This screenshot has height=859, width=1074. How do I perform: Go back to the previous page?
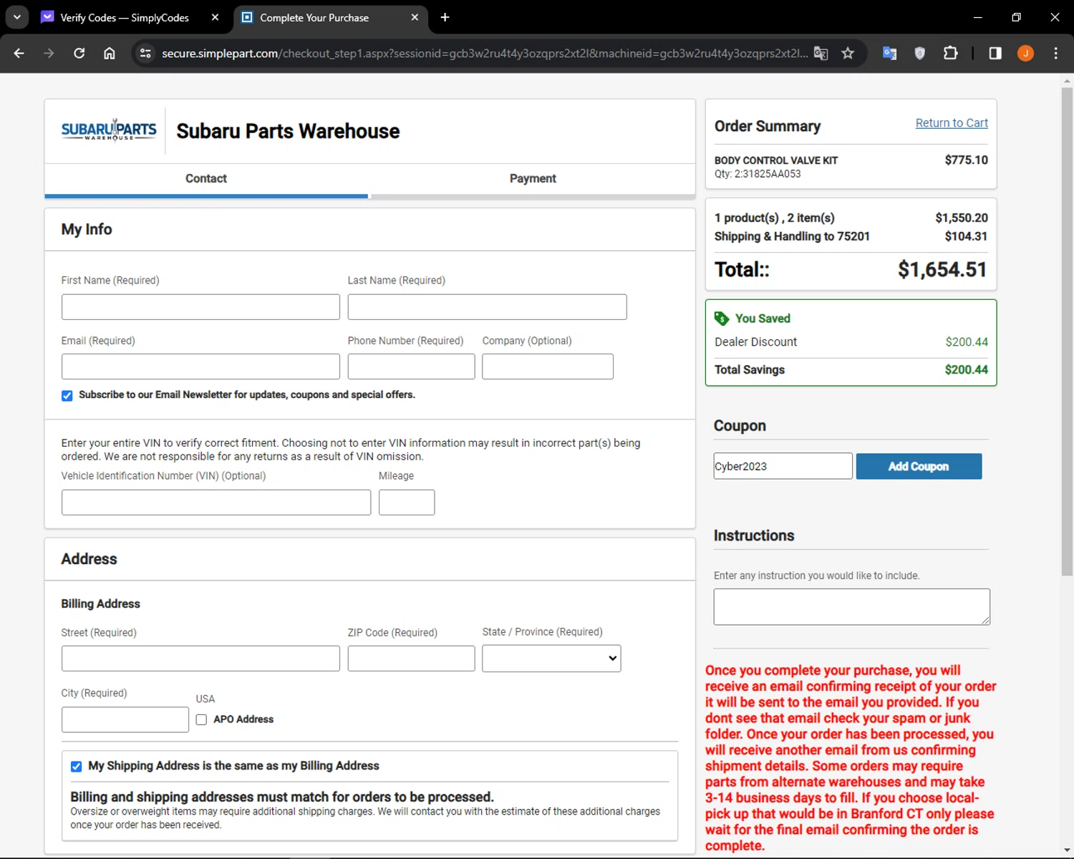pyautogui.click(x=19, y=53)
